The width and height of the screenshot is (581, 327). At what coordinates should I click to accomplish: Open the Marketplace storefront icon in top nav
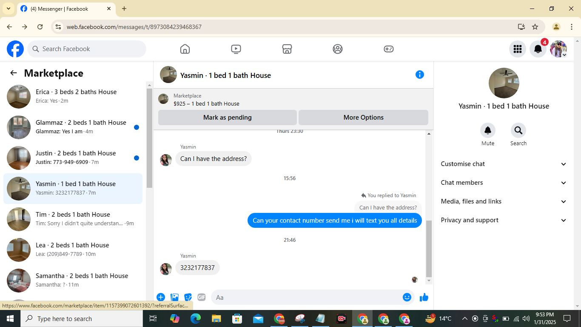click(x=287, y=49)
